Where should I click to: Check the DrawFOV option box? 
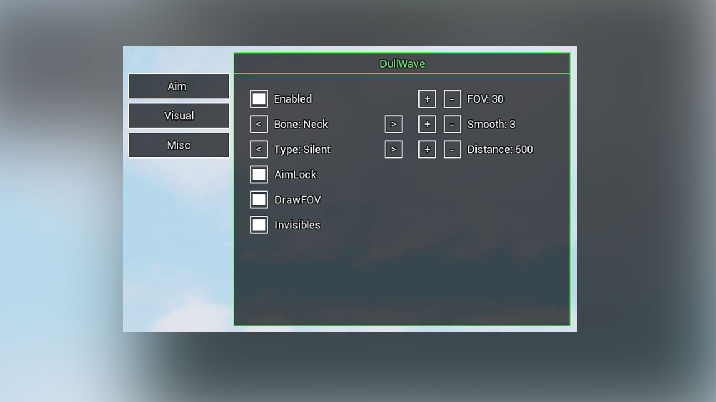259,199
